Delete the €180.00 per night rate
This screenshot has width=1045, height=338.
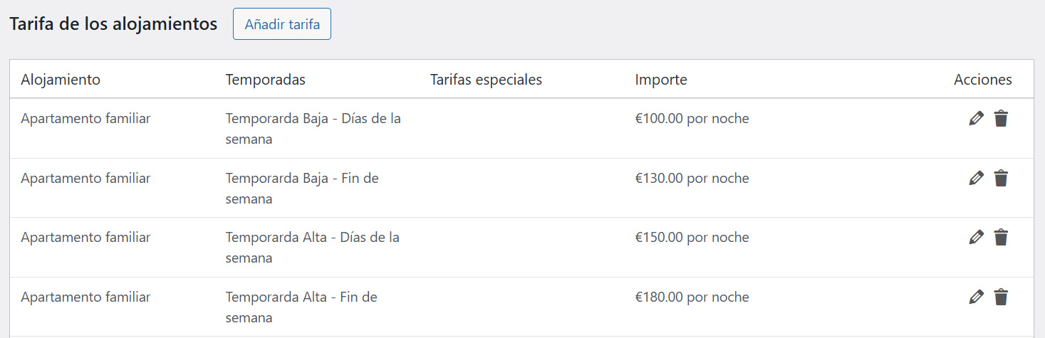(x=1001, y=297)
